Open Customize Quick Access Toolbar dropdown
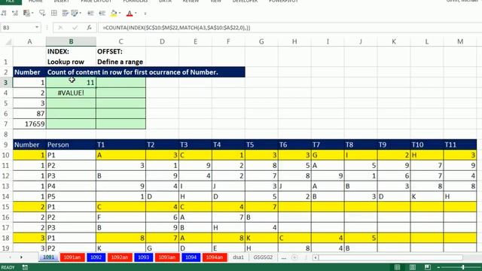The height and width of the screenshot is (271, 482). click(x=145, y=14)
